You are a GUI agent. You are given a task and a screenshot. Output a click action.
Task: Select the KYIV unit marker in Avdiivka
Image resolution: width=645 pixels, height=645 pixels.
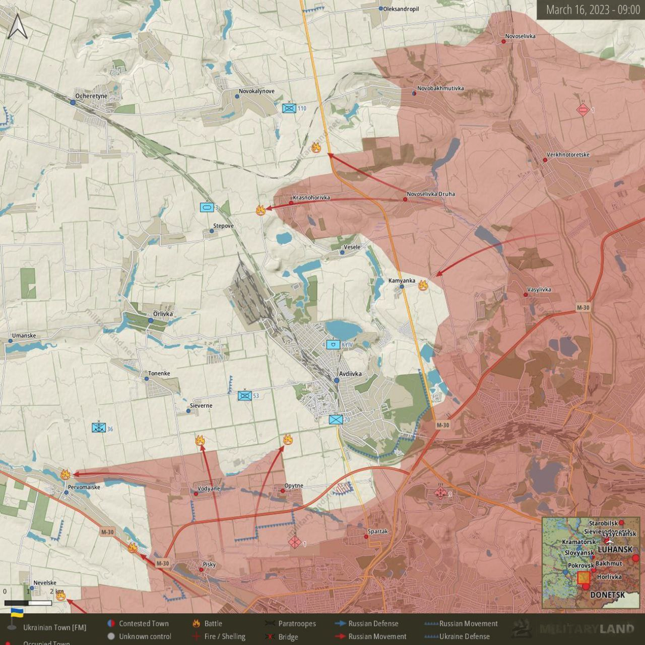click(333, 345)
